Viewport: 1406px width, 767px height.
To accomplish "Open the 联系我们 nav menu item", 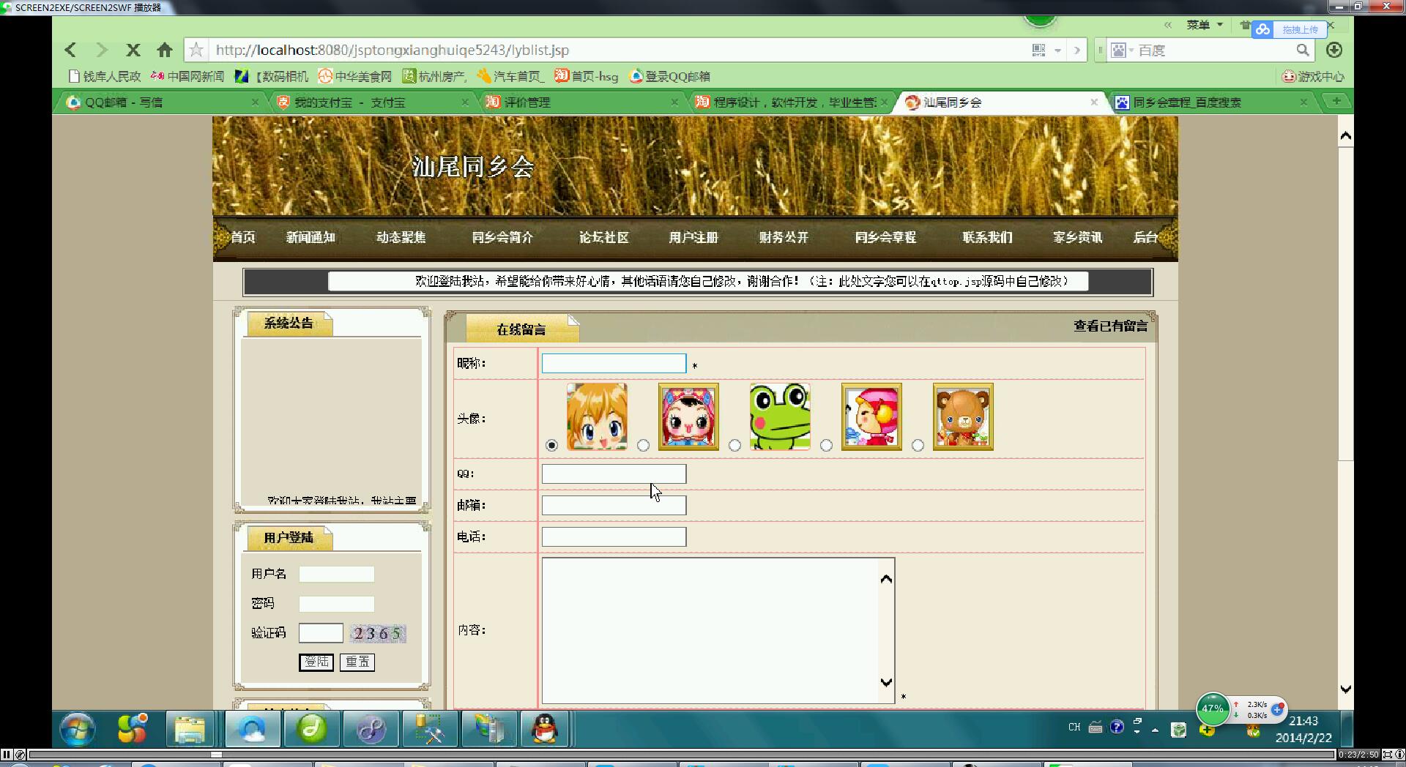I will (988, 237).
